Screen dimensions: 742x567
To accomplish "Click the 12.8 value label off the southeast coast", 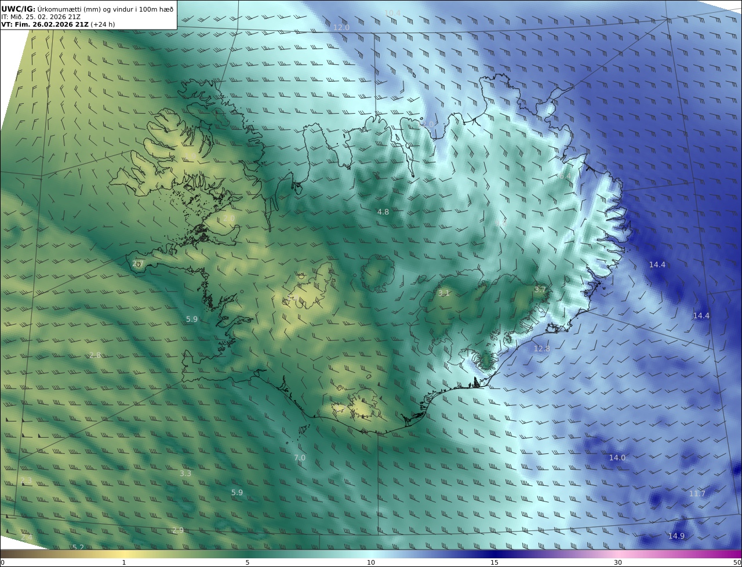I will pyautogui.click(x=542, y=348).
